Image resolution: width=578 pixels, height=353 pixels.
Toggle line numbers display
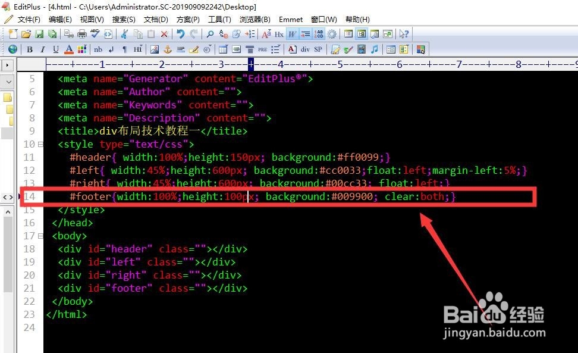319,35
